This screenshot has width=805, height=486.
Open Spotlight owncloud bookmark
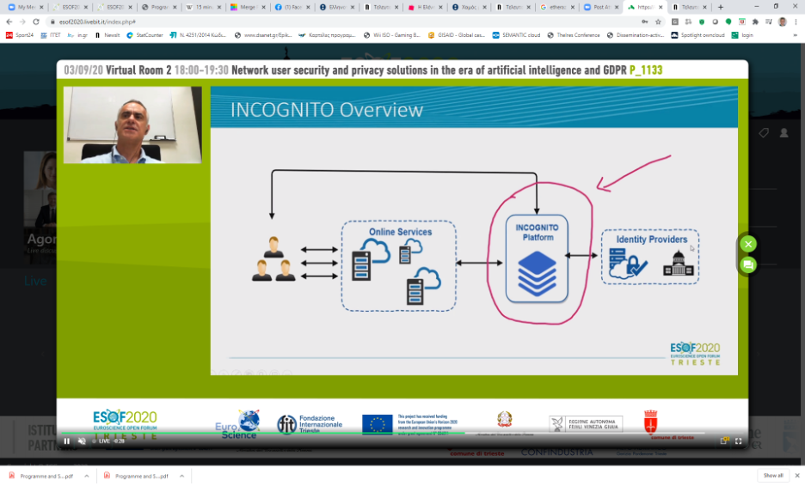tap(698, 35)
